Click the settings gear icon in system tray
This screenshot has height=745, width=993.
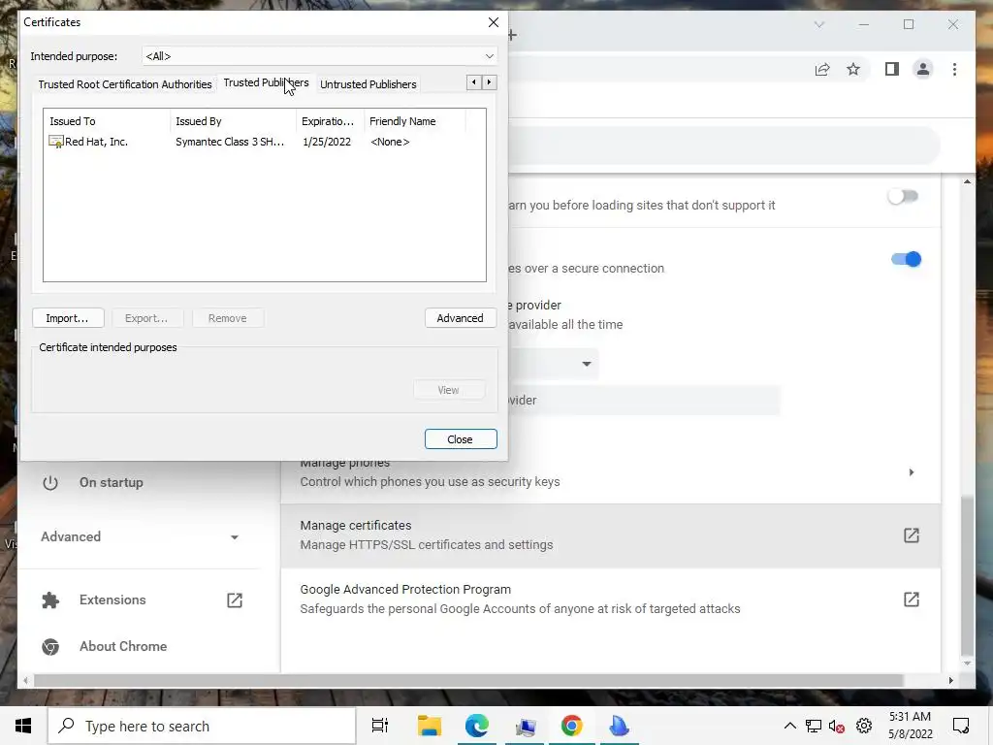864,726
